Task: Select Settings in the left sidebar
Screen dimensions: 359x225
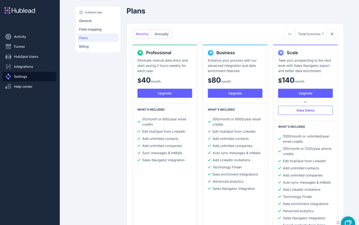Action: (x=20, y=77)
